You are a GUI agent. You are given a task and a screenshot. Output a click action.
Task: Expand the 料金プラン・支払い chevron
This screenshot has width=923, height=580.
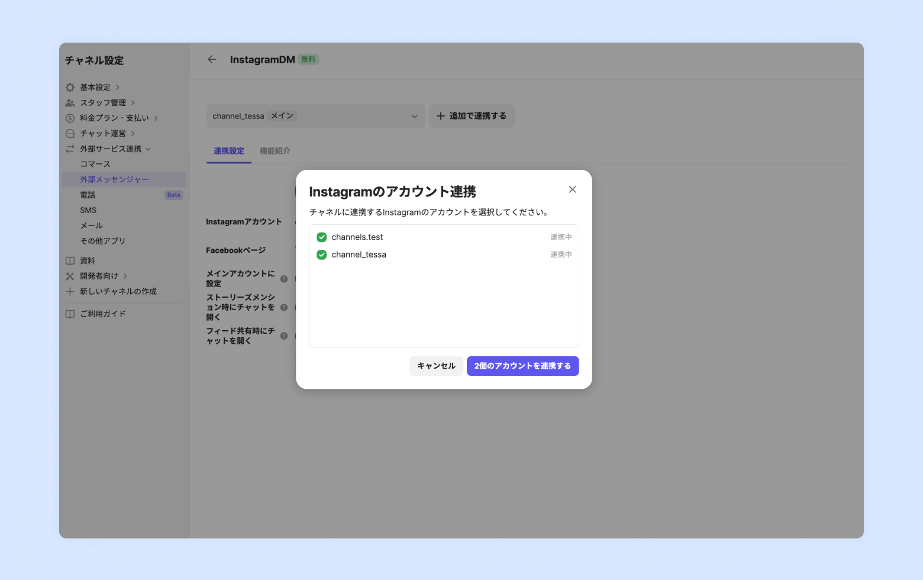point(156,118)
